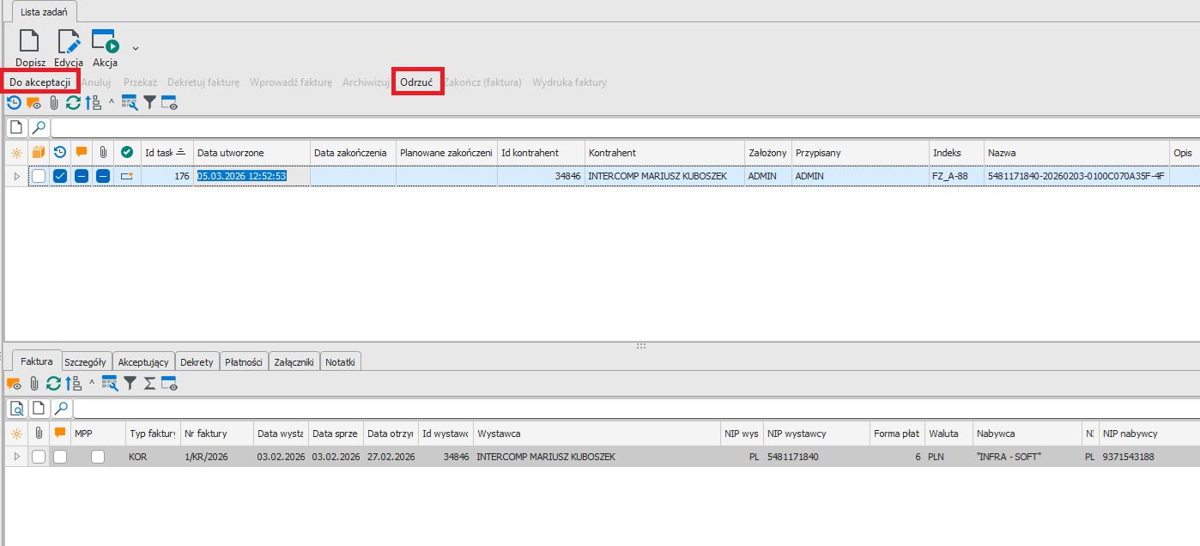Click the history clock icon in the task toolbar
This screenshot has height=546, width=1200.
click(x=14, y=103)
